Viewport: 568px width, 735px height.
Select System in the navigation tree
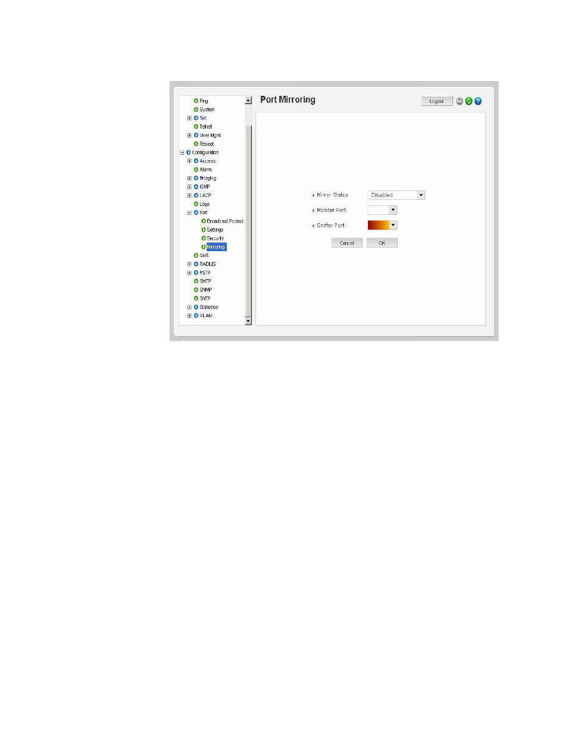tap(207, 110)
